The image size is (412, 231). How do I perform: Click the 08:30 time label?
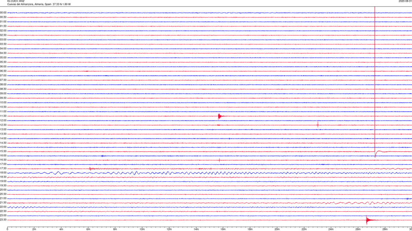click(x=3, y=89)
